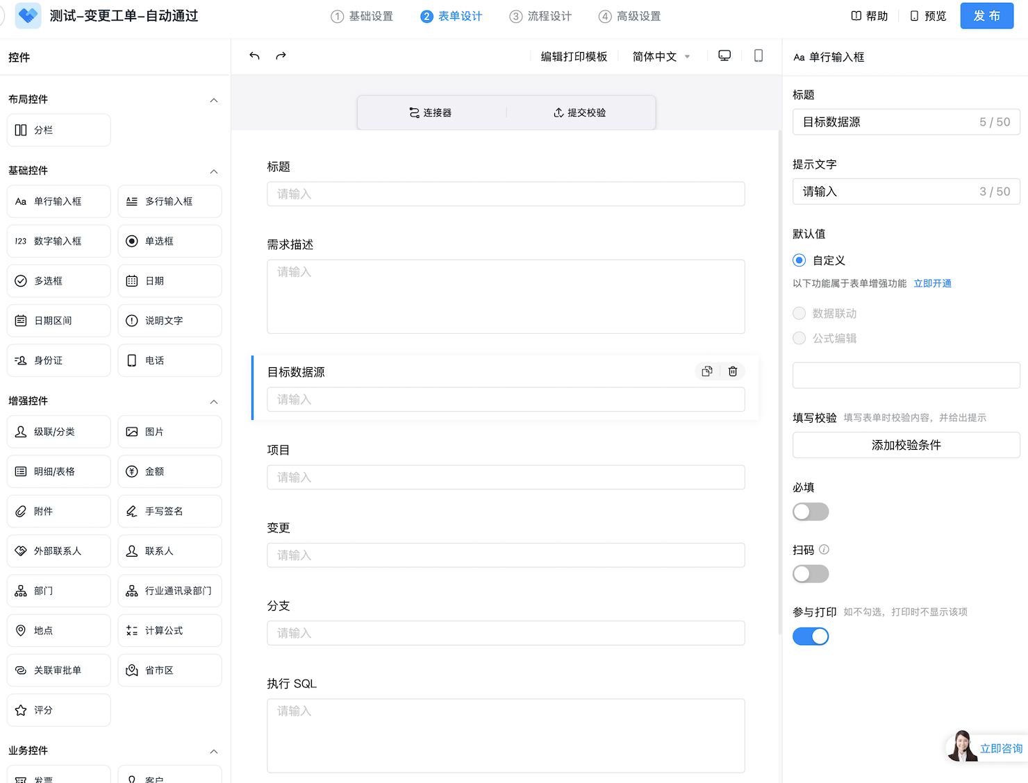The image size is (1028, 783).
Task: Add the 手写签名 control
Action: pyautogui.click(x=169, y=512)
